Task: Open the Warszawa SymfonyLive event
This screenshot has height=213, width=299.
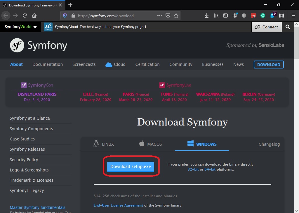Action: (x=215, y=97)
